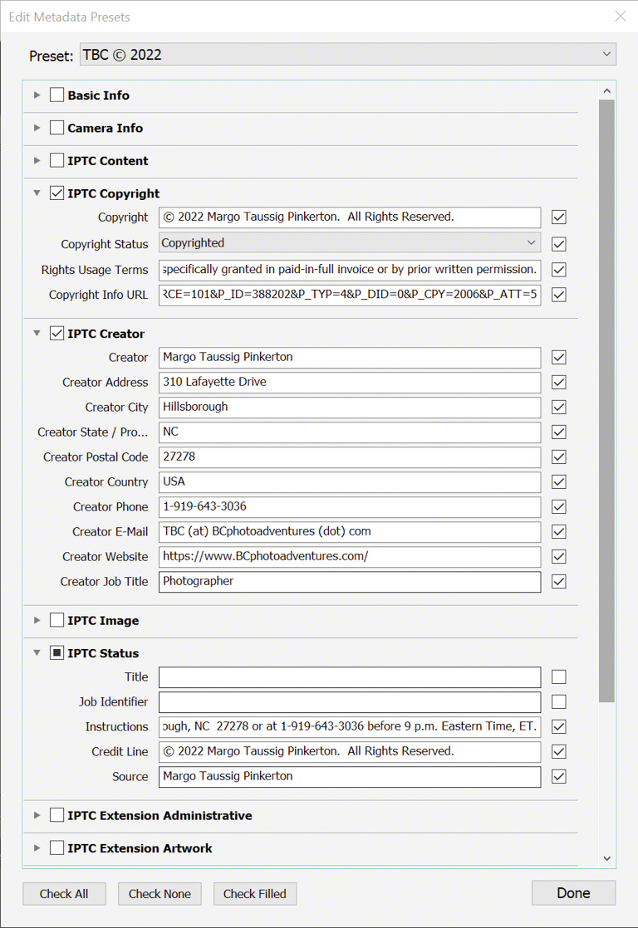Uncheck the Creator Country checkbox
This screenshot has height=928, width=638.
(x=558, y=481)
